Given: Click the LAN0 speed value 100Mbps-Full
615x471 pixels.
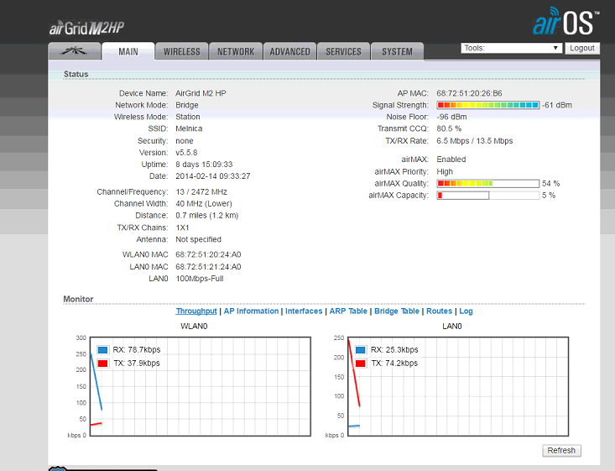Looking at the screenshot, I should click(x=199, y=278).
